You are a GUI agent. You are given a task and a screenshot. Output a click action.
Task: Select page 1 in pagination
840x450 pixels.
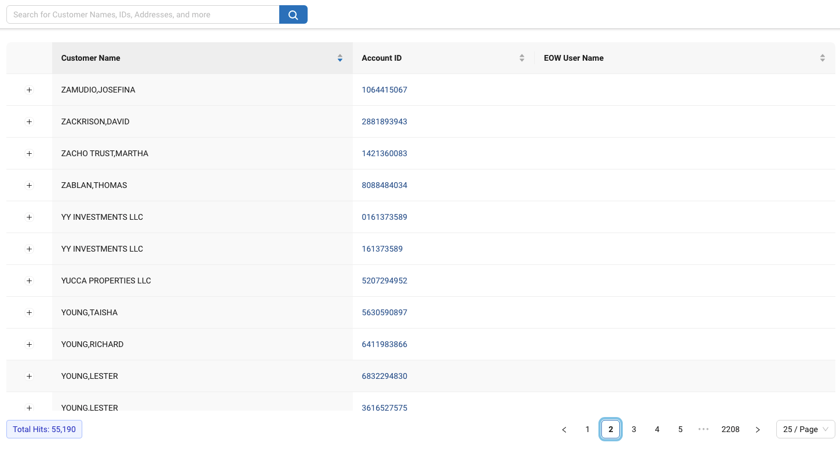point(587,429)
